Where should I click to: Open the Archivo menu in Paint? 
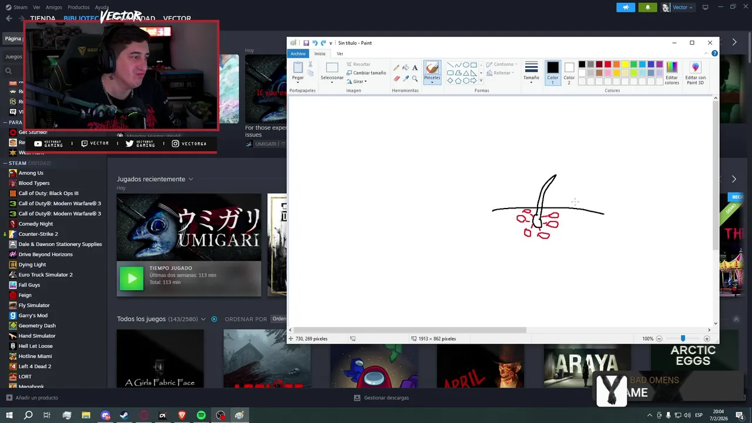[x=298, y=53]
